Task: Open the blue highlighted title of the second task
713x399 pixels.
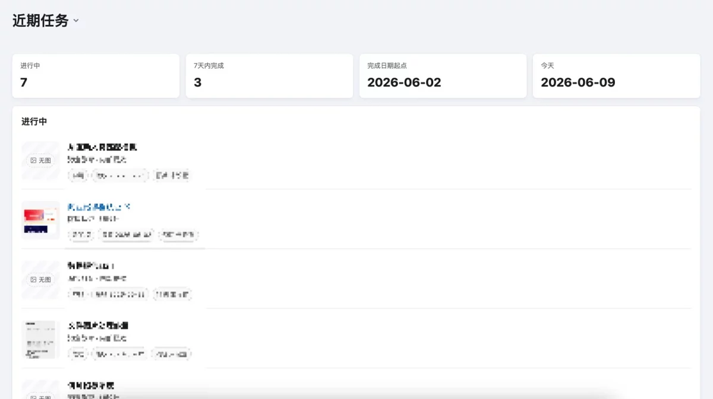Action: [x=99, y=207]
